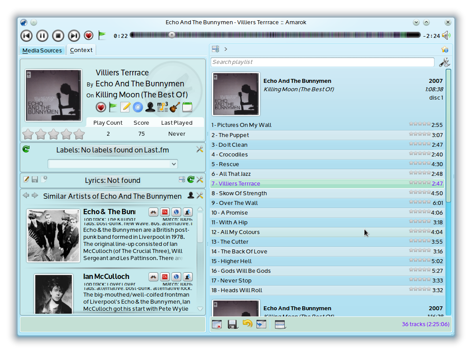Pause the playing track

42,36
